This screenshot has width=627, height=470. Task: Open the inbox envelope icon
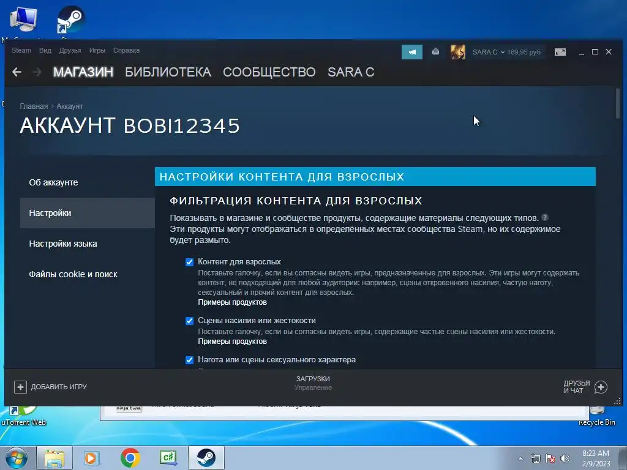point(435,51)
